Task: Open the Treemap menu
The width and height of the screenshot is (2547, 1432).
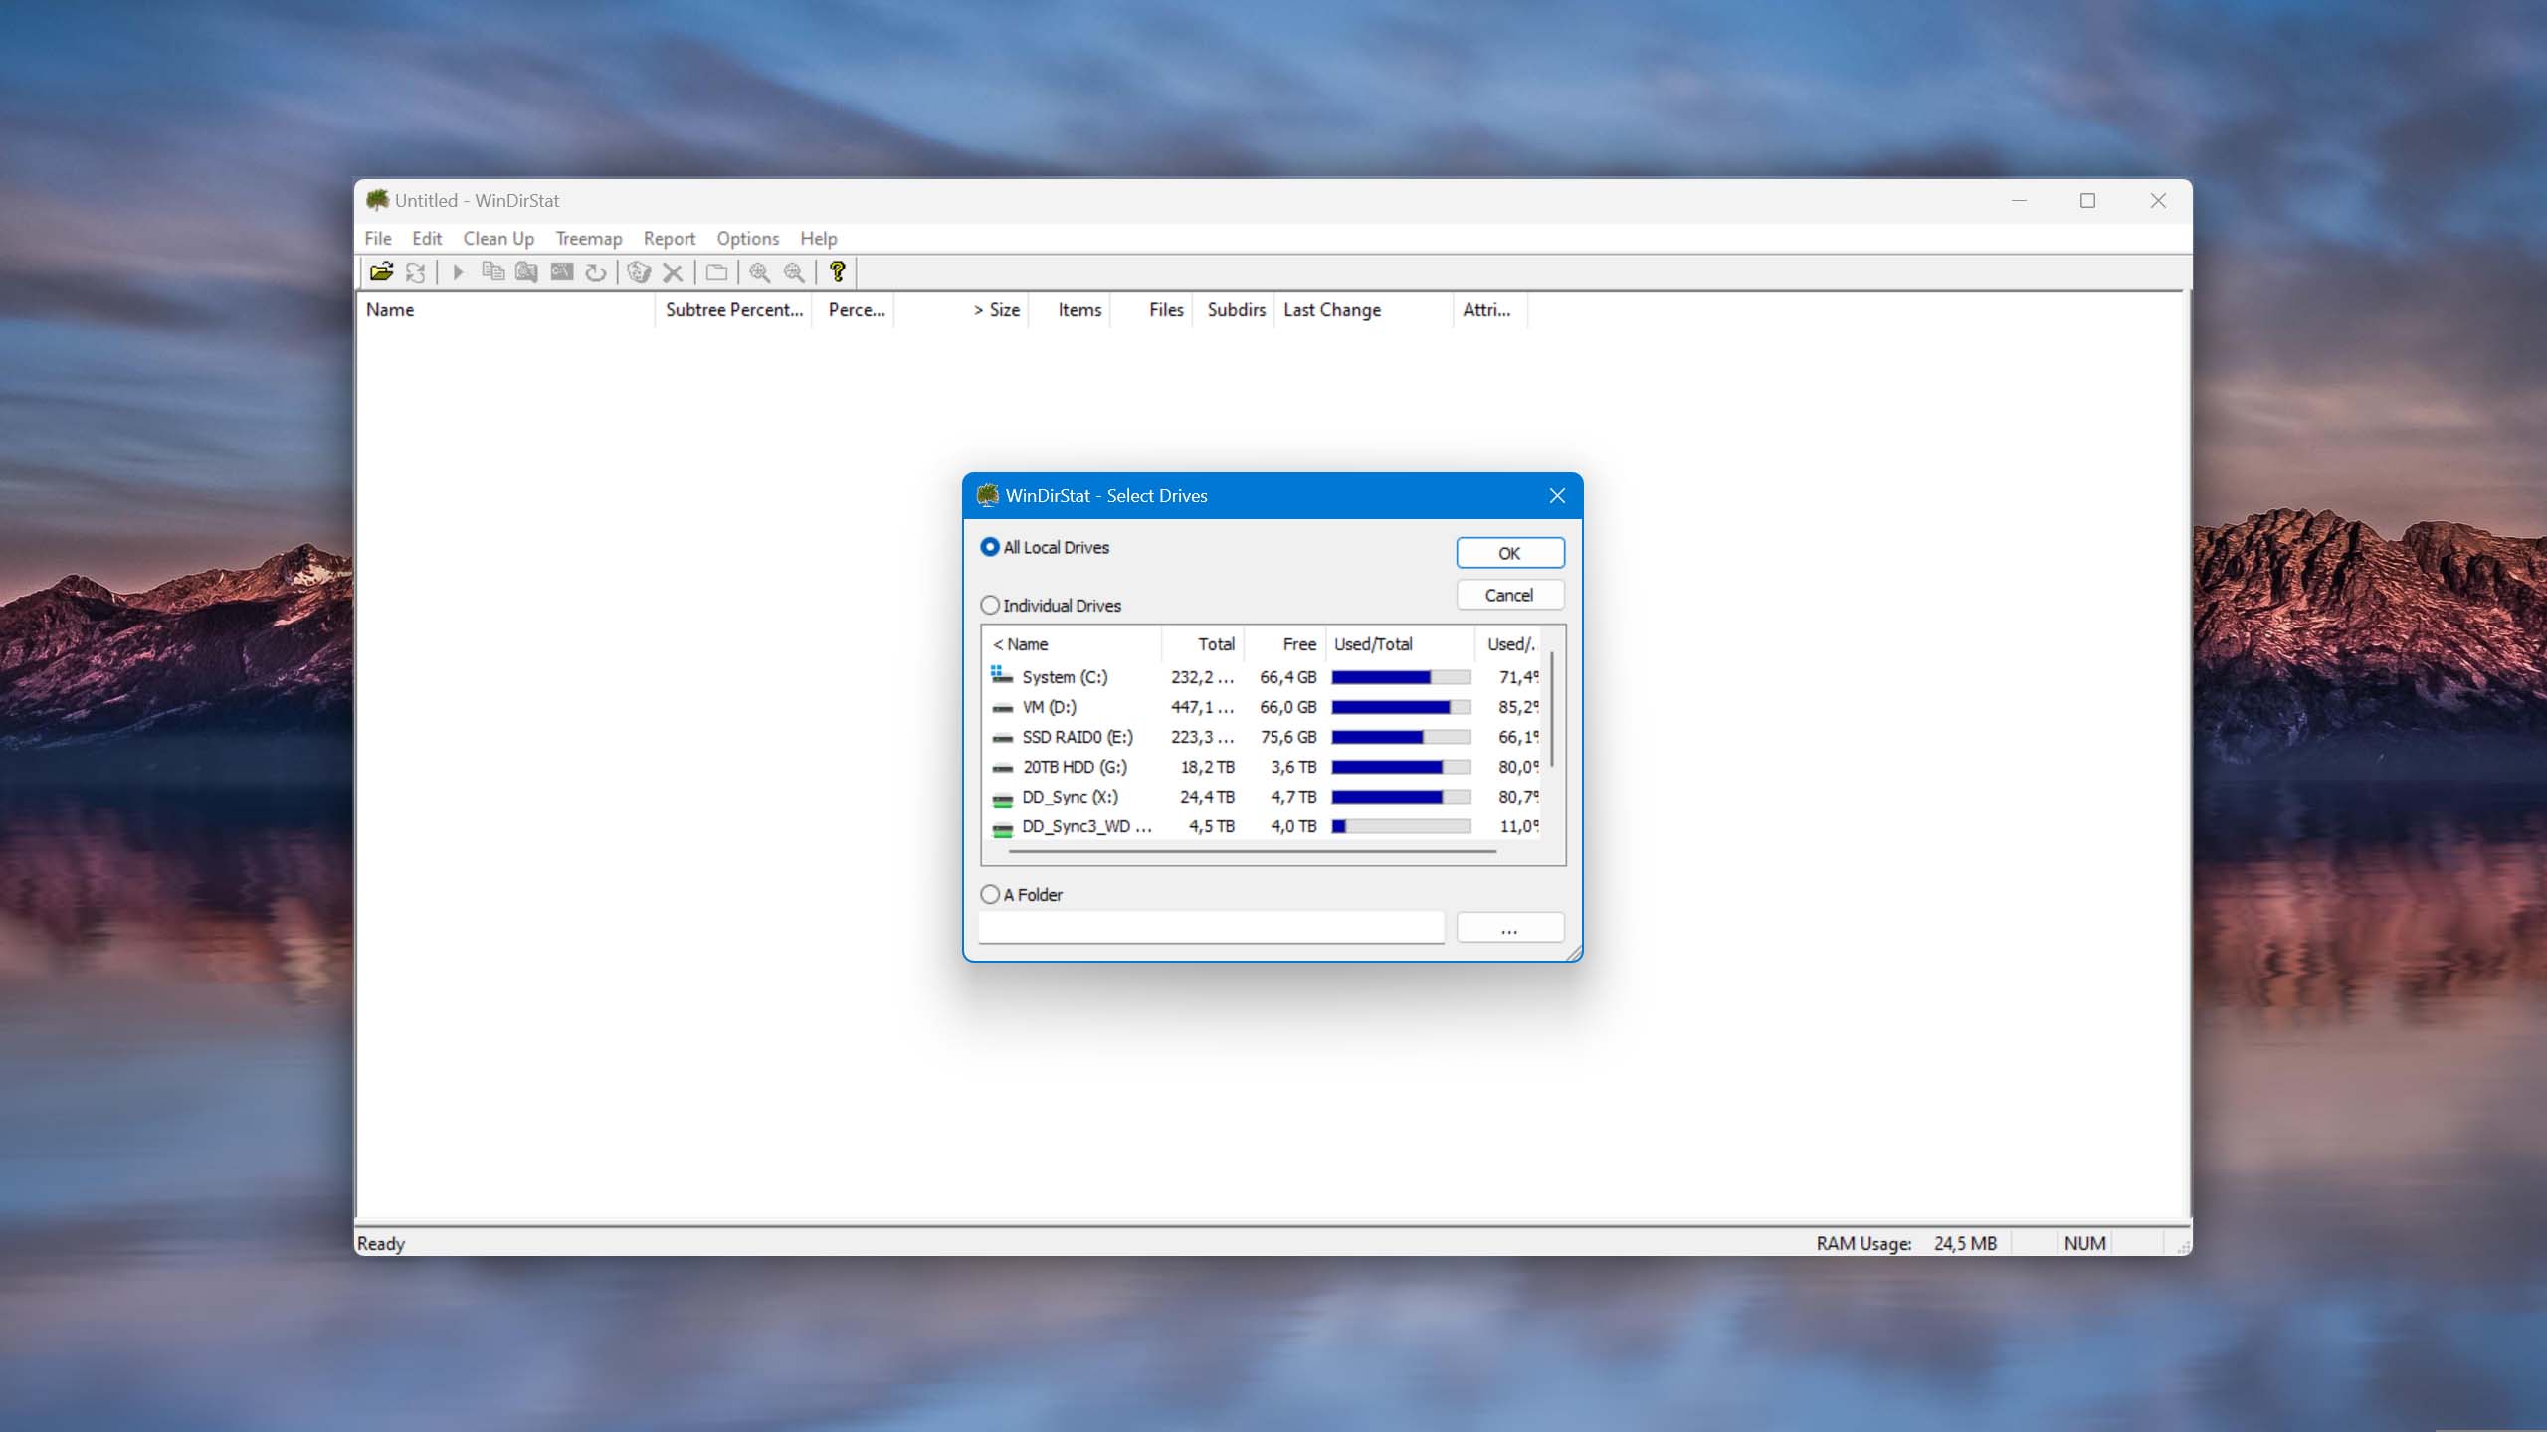Action: (589, 238)
